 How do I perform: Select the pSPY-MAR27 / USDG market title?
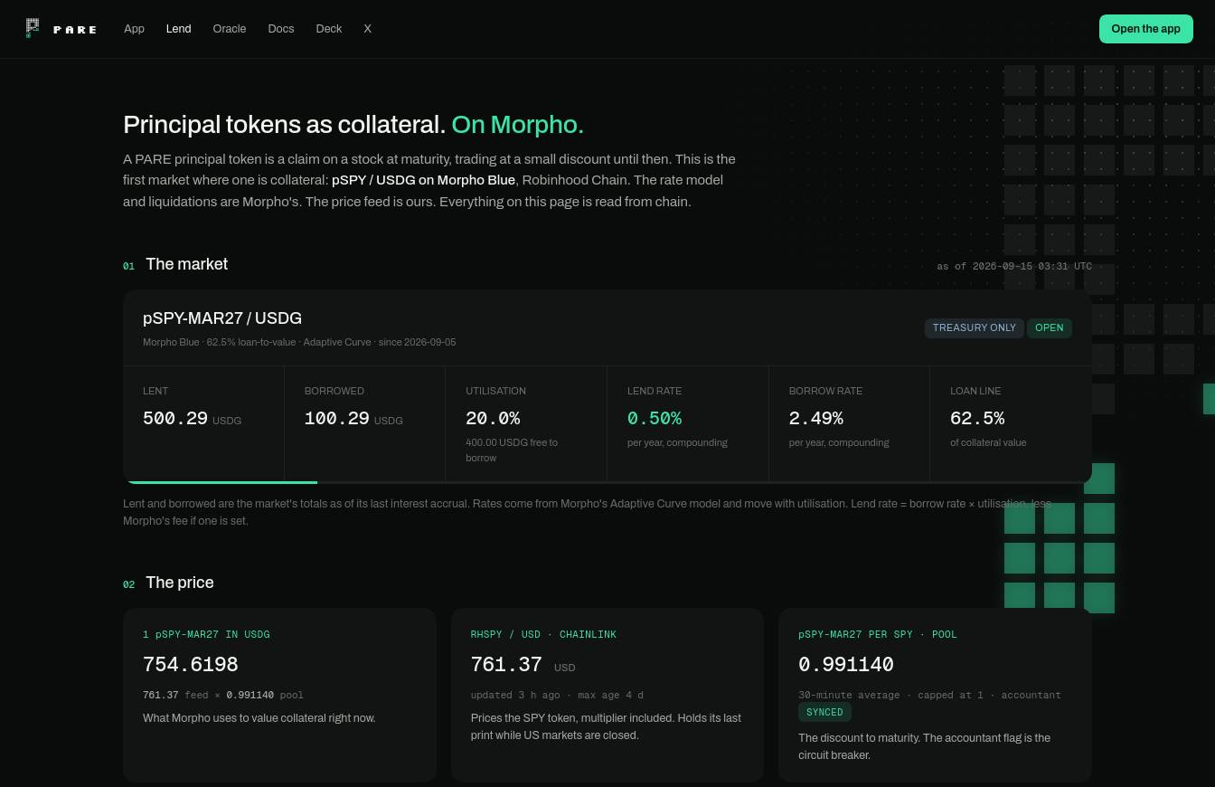222,318
